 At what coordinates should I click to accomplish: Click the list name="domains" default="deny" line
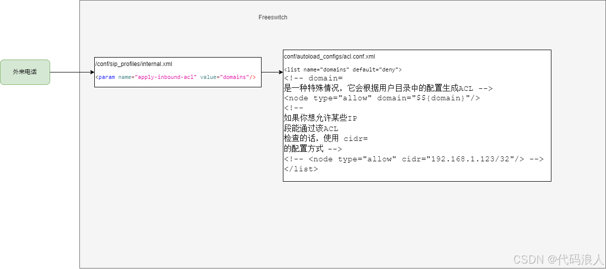[342, 70]
